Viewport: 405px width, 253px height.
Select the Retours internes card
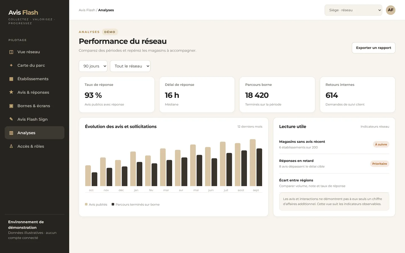[357, 95]
